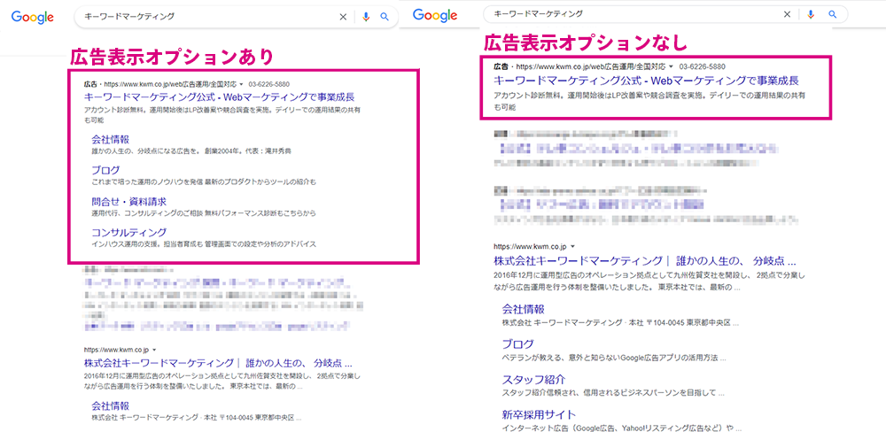Viewport: 886px width, 432px height.
Task: Click left organic snippet 2016年12月に運用型広告
Action: pos(221,381)
